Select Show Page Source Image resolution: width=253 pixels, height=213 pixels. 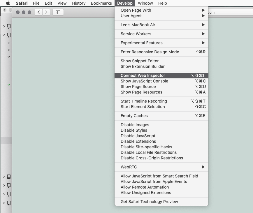(x=138, y=87)
